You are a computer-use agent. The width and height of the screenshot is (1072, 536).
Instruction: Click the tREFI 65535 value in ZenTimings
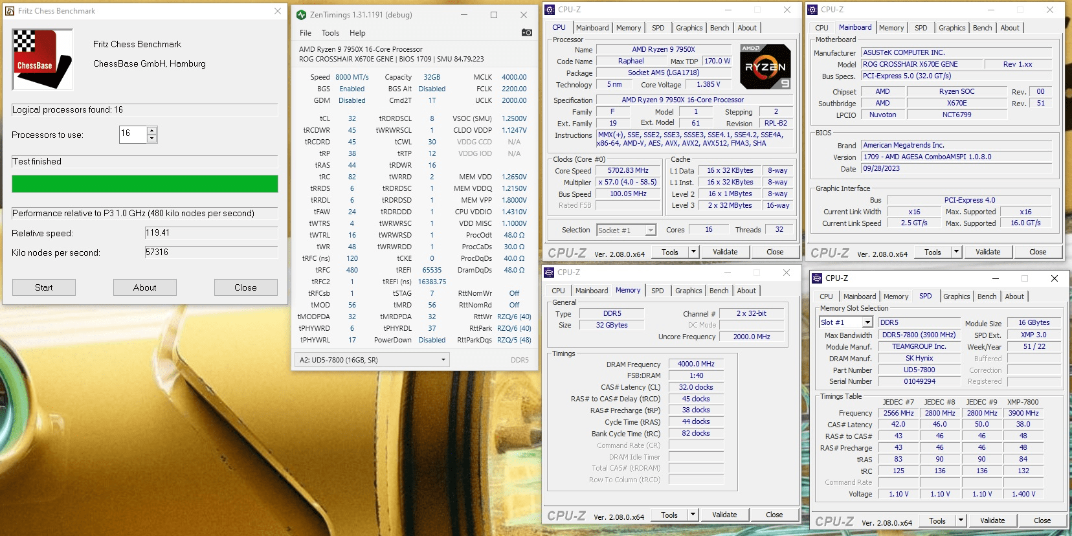[x=432, y=270]
